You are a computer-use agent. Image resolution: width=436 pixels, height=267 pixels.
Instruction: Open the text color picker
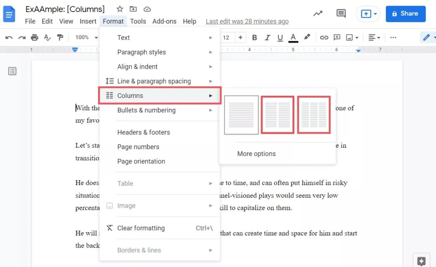pyautogui.click(x=293, y=37)
